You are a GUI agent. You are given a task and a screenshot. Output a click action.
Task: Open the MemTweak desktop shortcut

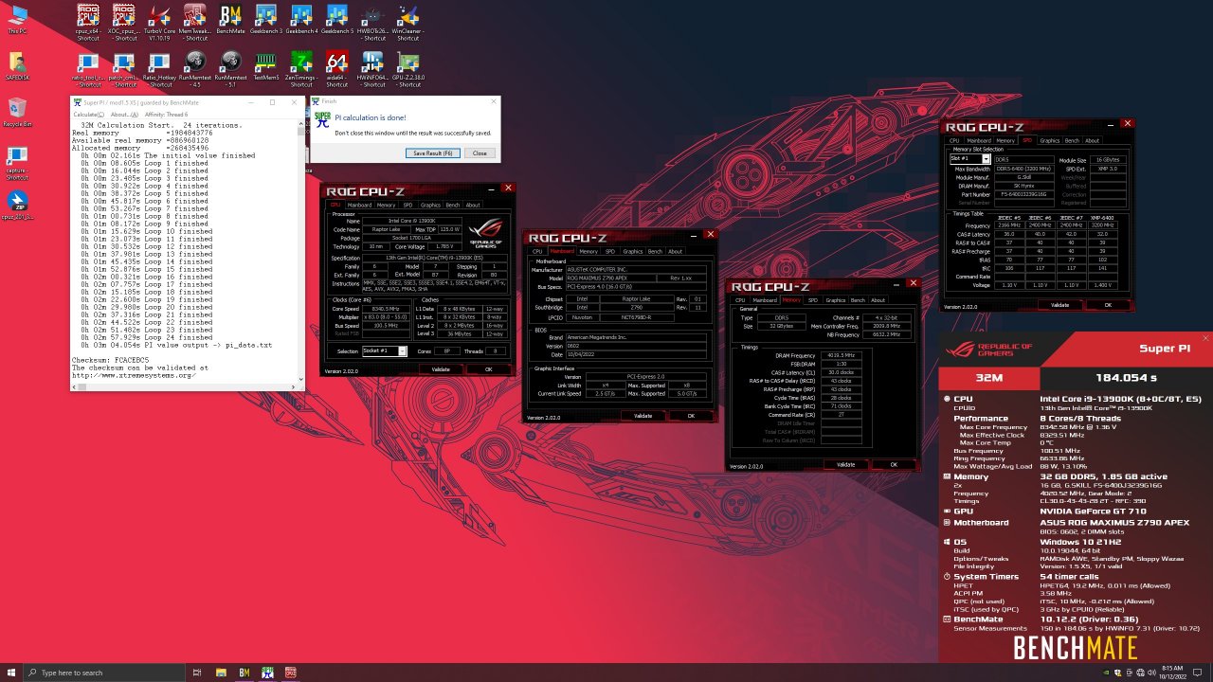195,22
